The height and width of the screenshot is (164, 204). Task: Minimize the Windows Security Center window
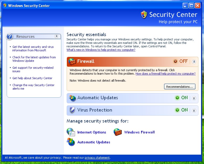coord(185,5)
